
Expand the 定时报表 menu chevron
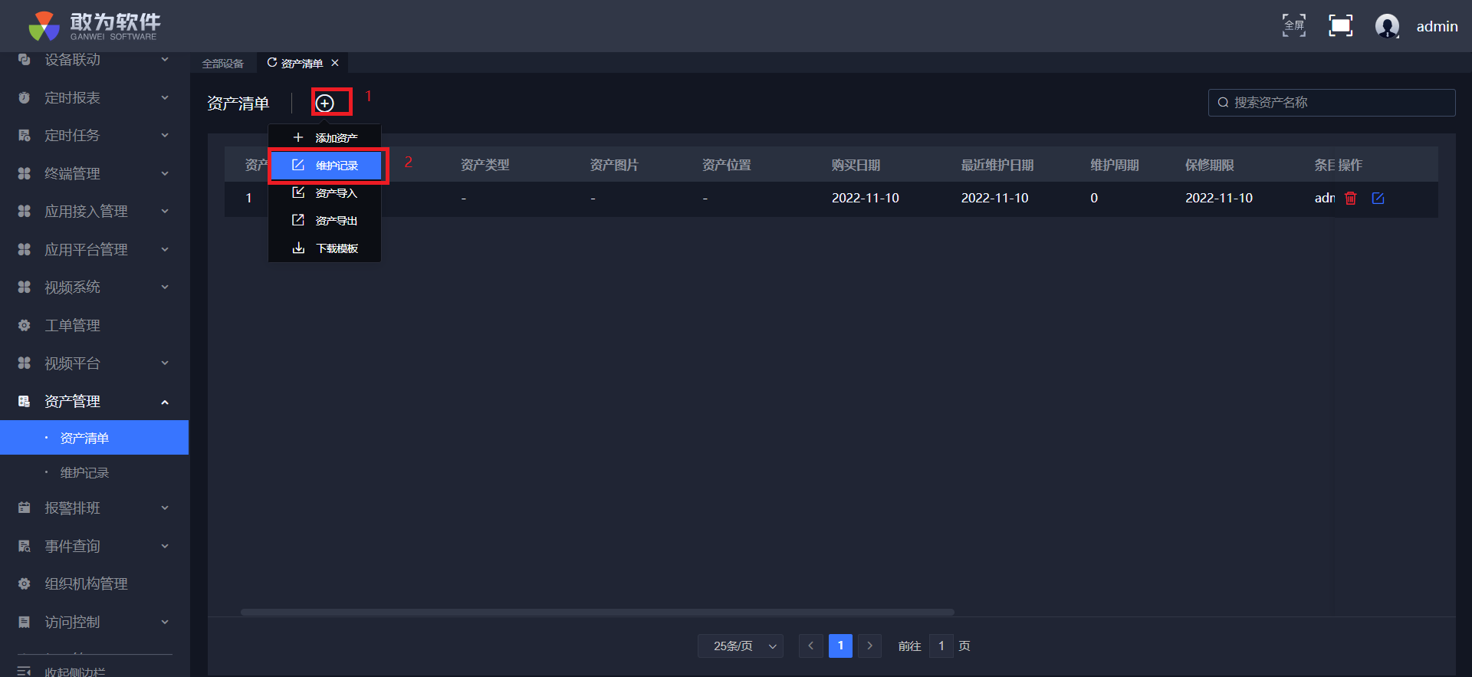165,97
